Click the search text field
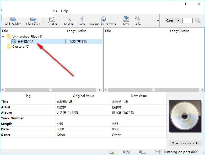205x155 pixels. tap(187, 21)
